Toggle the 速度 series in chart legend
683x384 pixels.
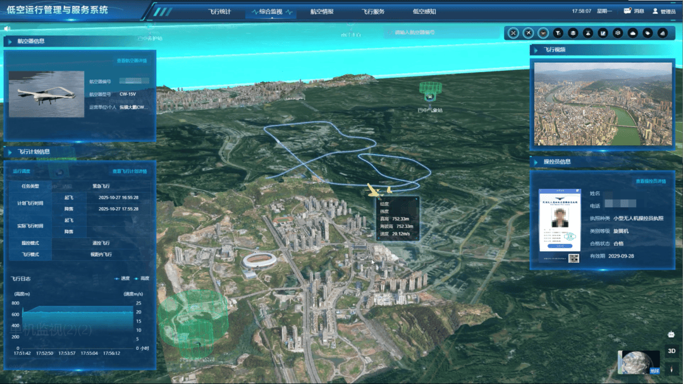tap(123, 278)
